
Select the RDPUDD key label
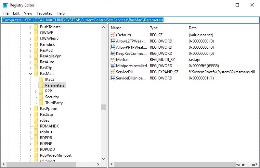click(x=47, y=149)
